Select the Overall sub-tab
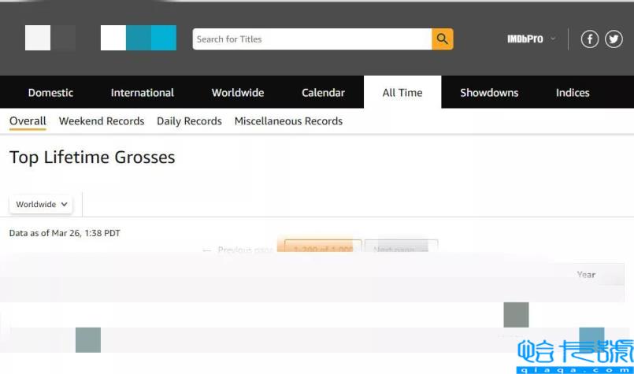Screen dimensions: 634x374 (28, 121)
